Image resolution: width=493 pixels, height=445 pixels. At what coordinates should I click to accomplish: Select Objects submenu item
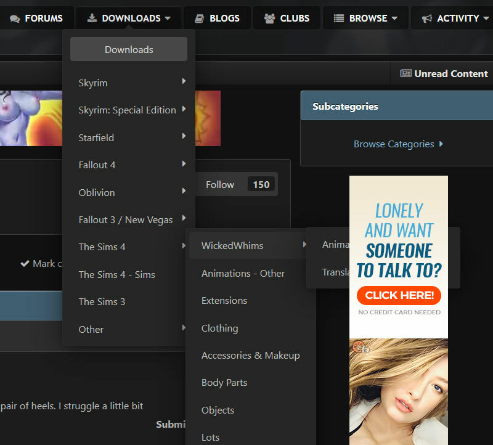(x=218, y=410)
